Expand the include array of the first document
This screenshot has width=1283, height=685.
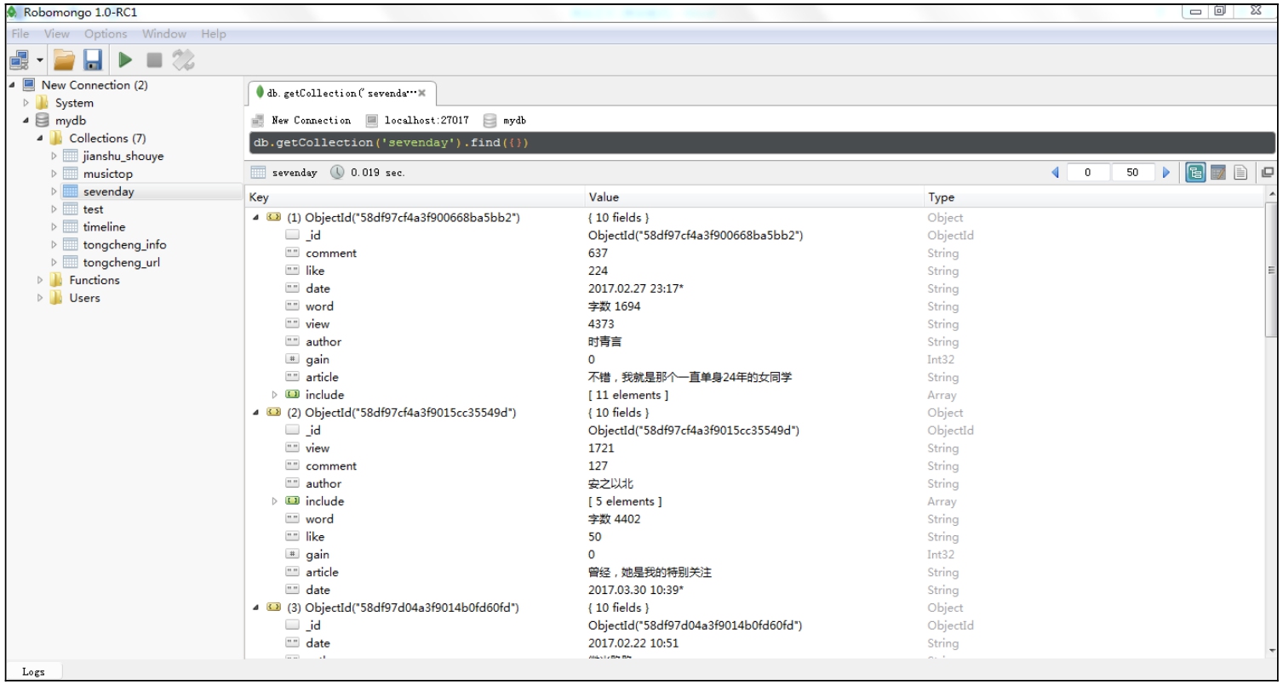[275, 394]
